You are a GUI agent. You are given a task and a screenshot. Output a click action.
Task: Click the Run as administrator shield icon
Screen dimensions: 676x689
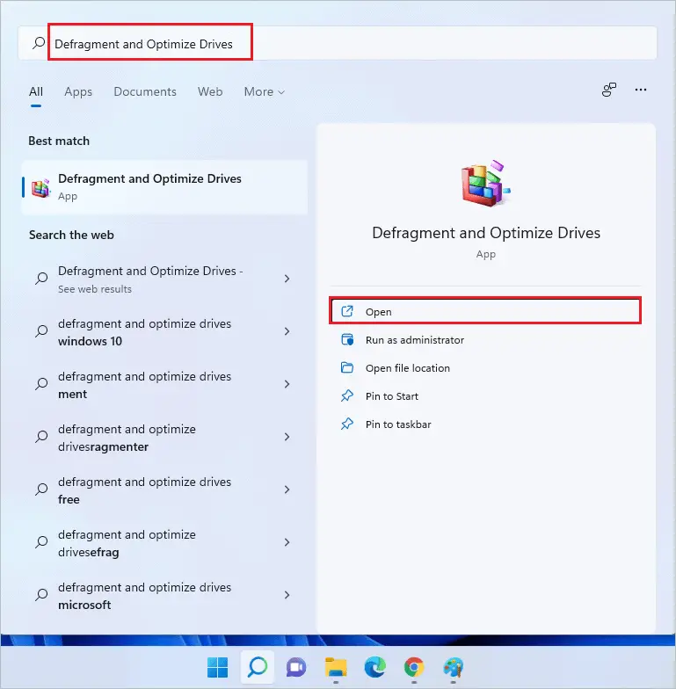coord(346,339)
